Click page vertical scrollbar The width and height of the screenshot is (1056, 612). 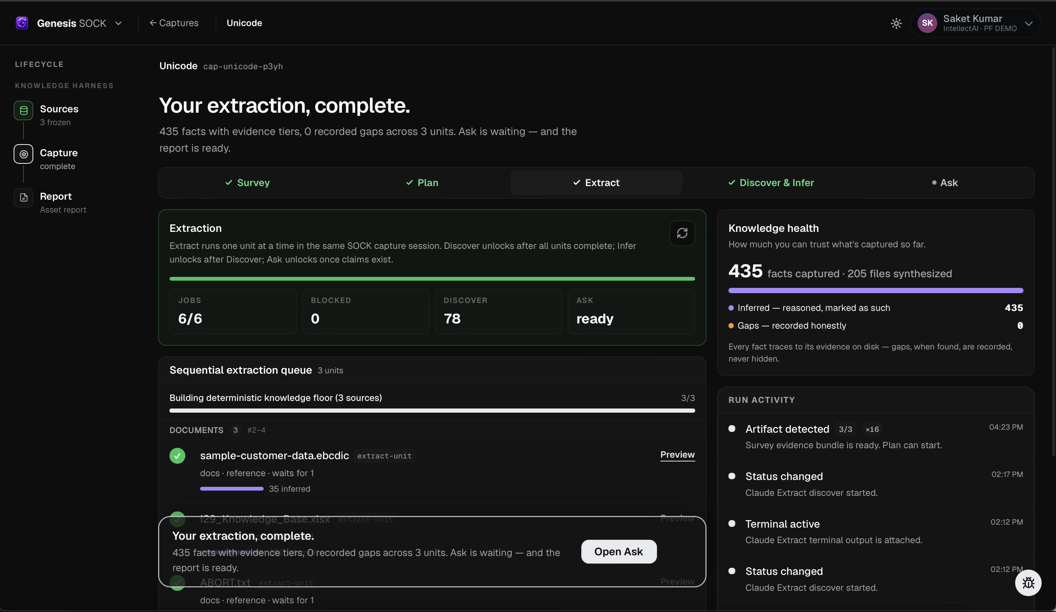point(1053,252)
